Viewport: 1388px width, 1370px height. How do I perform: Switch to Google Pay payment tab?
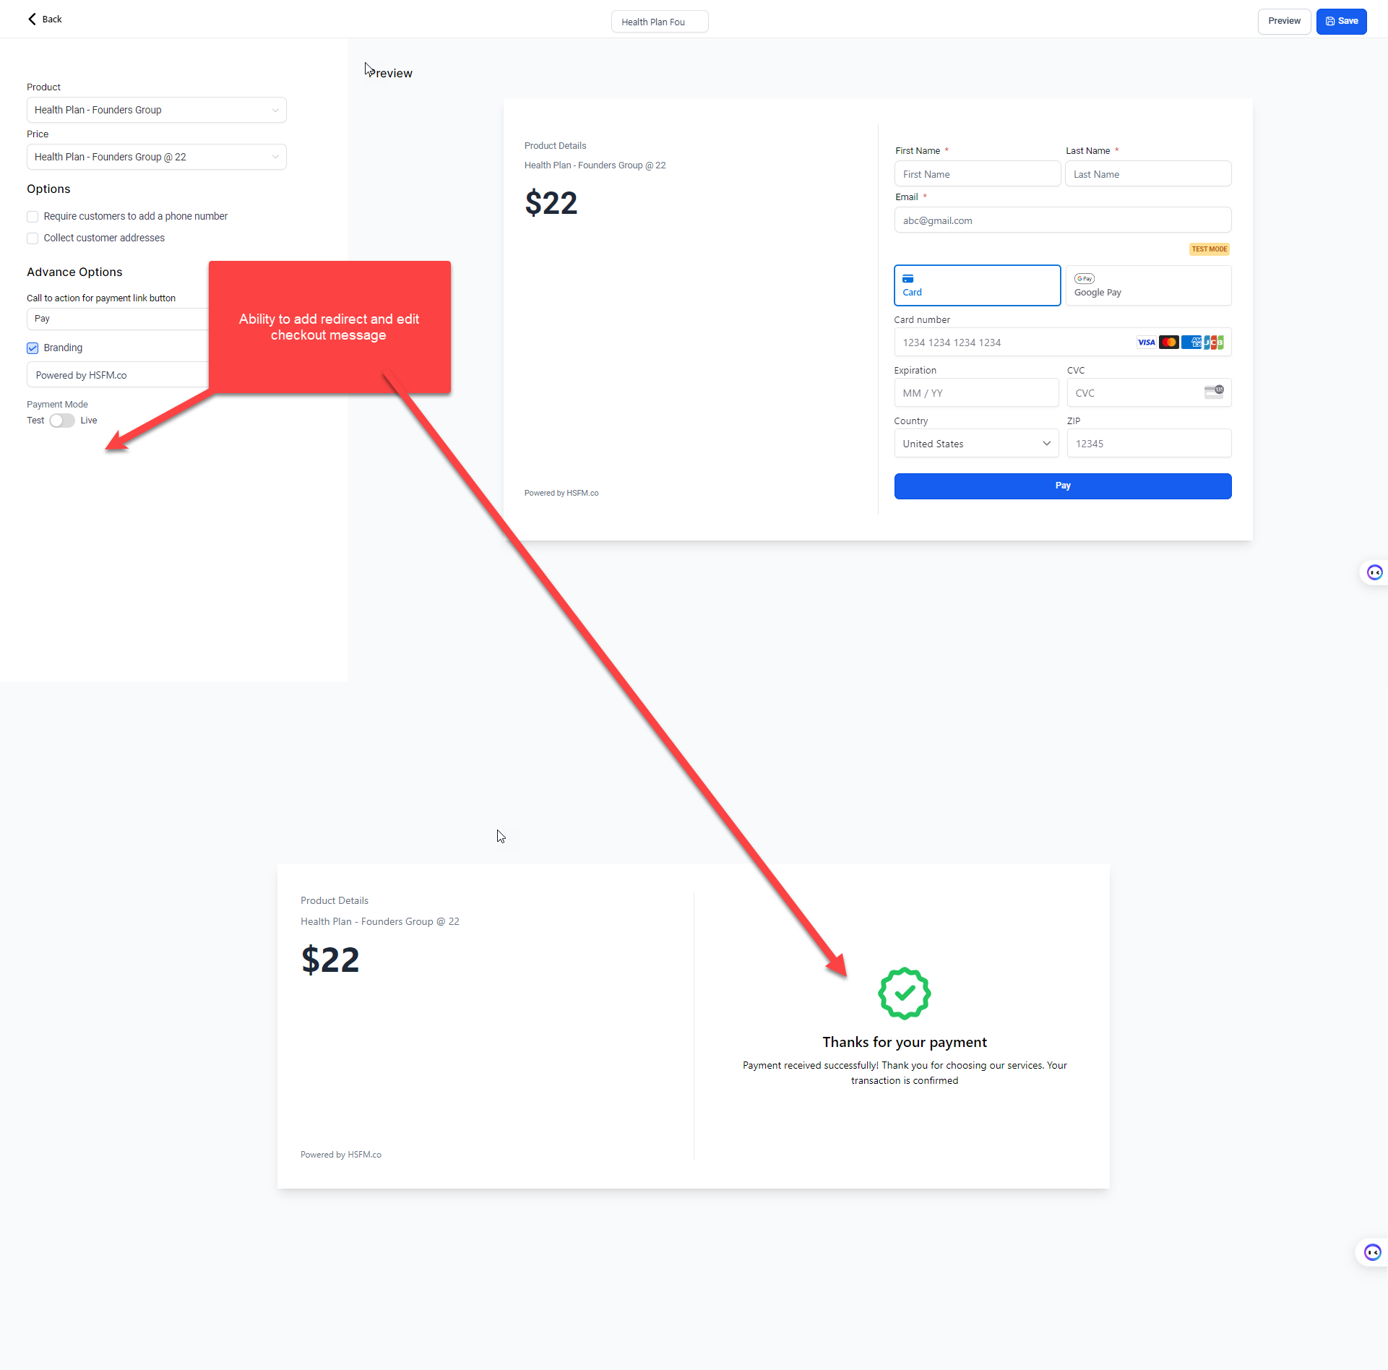[1148, 285]
